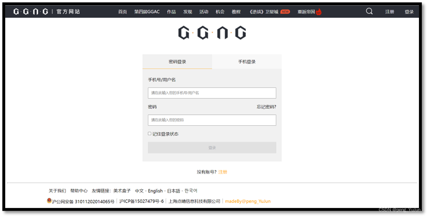Image resolution: width=428 pixels, height=217 pixels.
Task: Select 日本語 language in footer
Action: (174, 191)
